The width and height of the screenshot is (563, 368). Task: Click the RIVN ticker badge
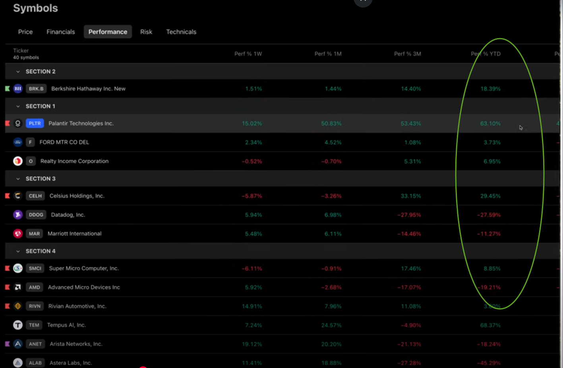[35, 306]
